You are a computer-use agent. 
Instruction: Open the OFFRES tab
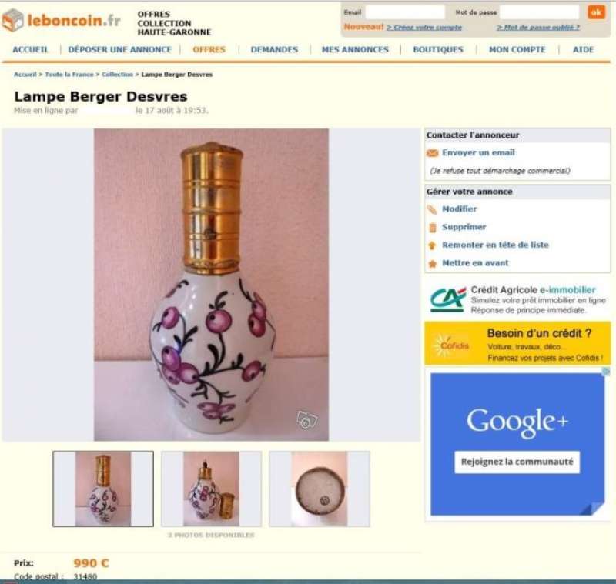click(x=209, y=50)
